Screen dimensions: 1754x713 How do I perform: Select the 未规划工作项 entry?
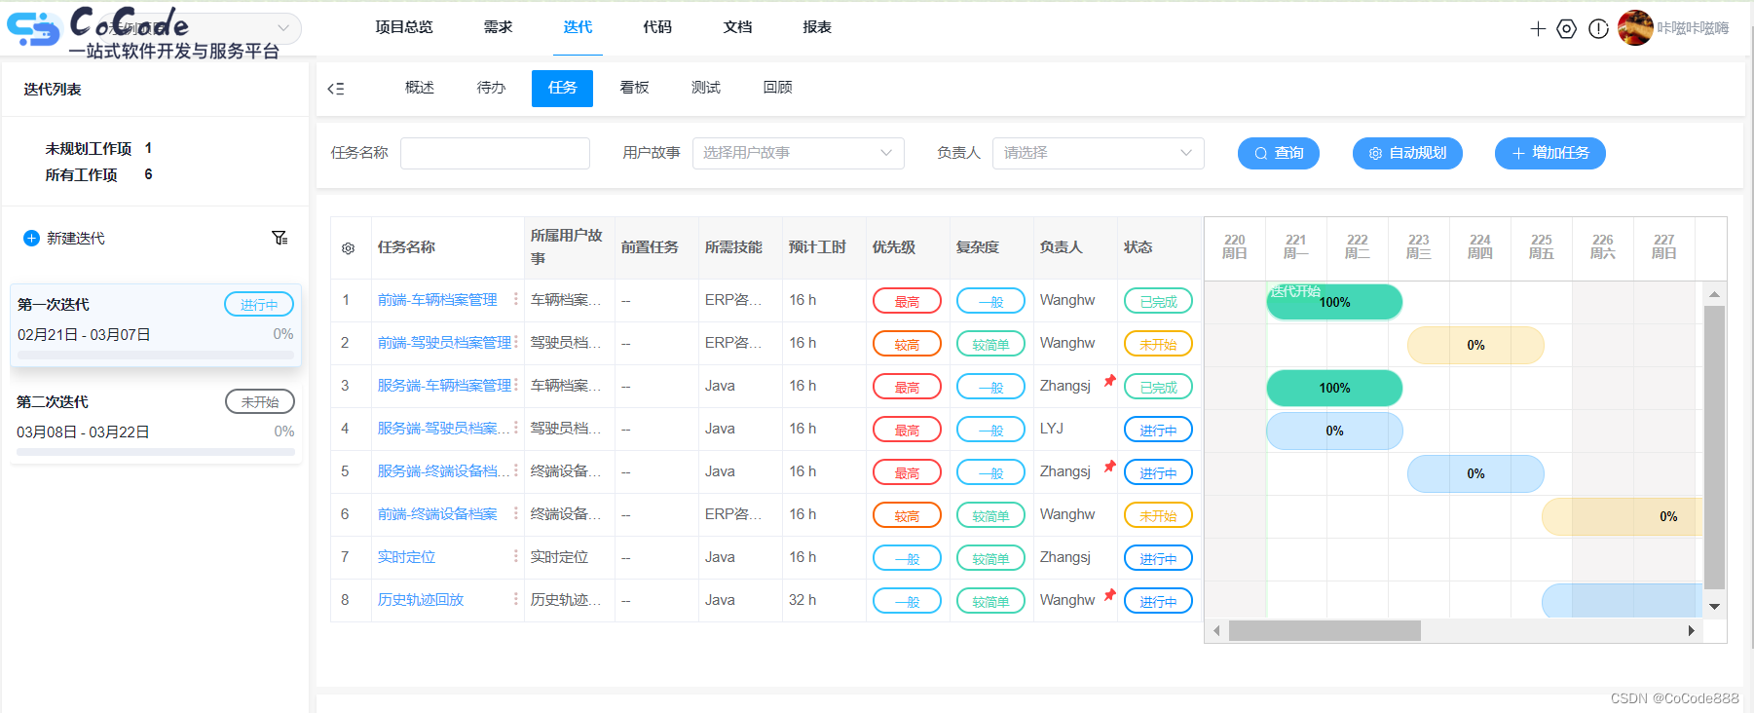[98, 148]
